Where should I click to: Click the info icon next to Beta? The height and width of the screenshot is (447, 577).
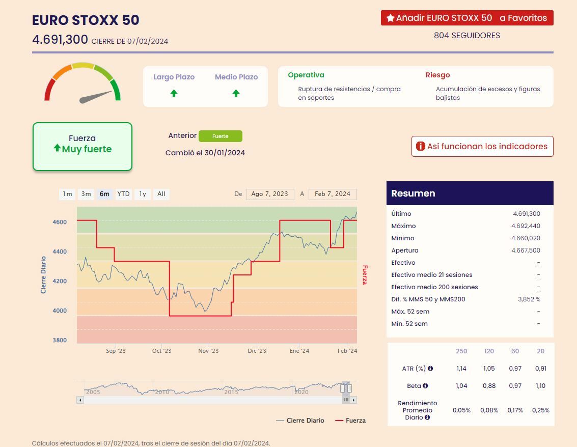(x=425, y=386)
